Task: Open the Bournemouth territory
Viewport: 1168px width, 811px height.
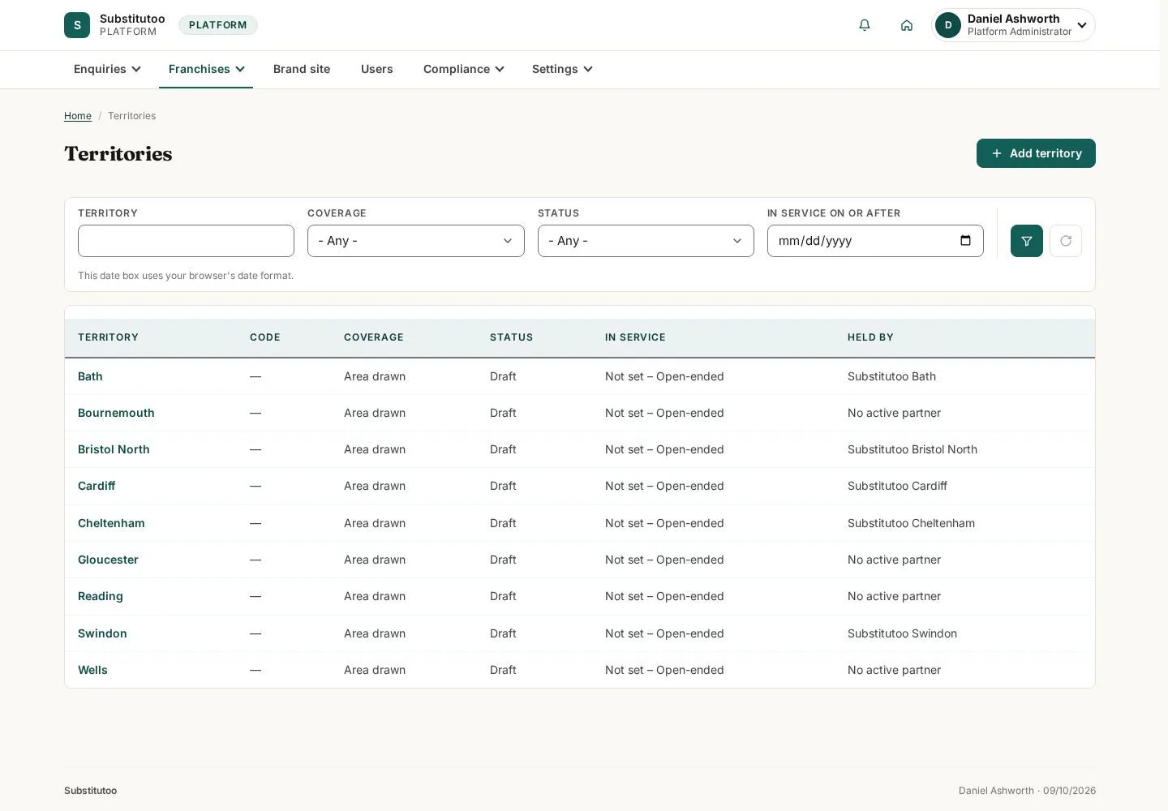Action: click(116, 413)
